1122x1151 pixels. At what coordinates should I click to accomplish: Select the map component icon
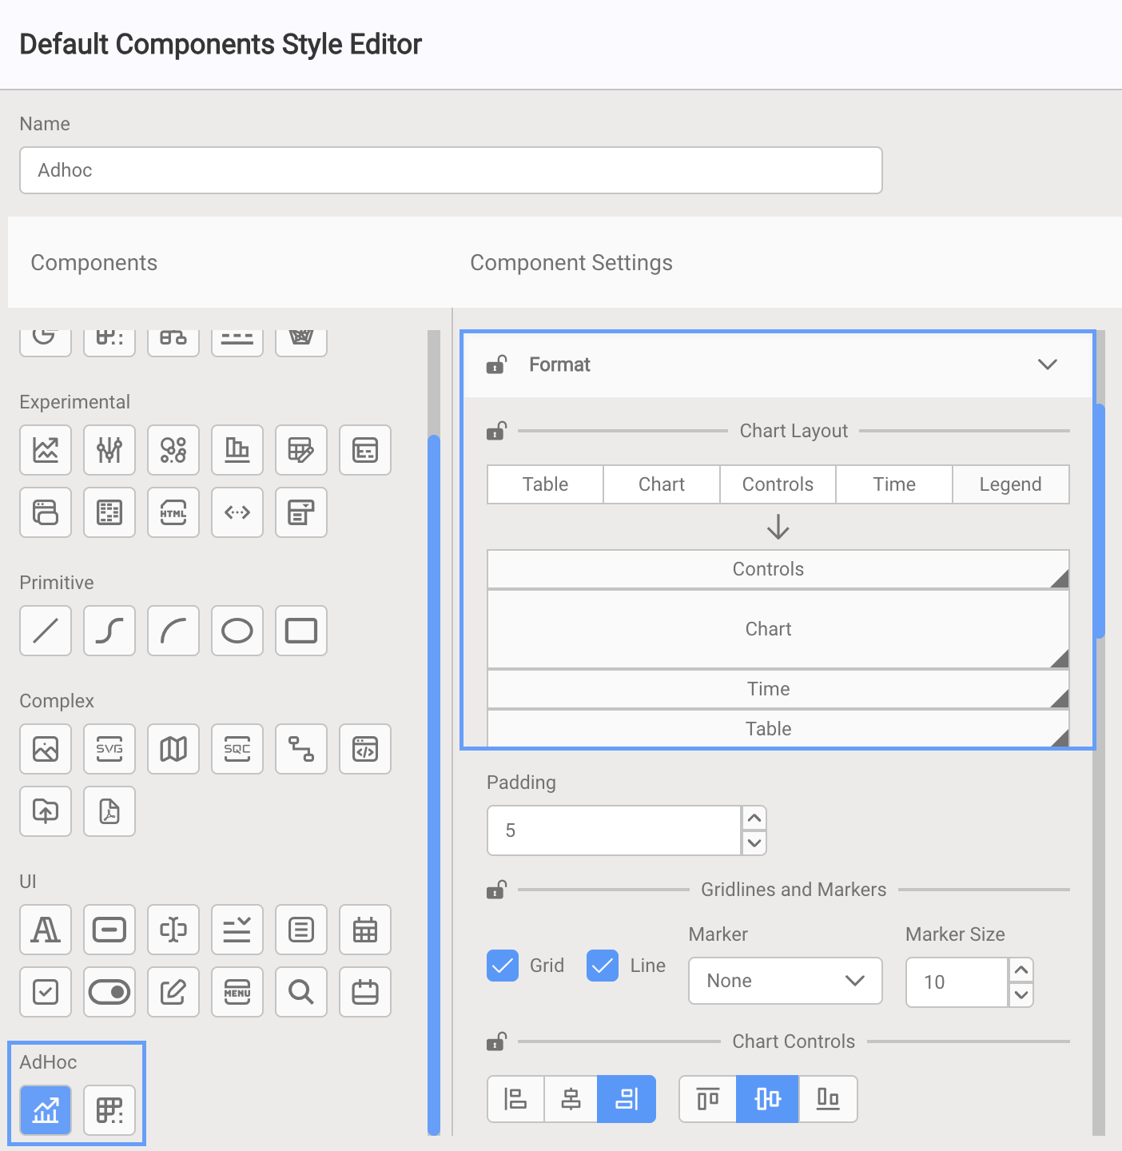click(x=173, y=749)
